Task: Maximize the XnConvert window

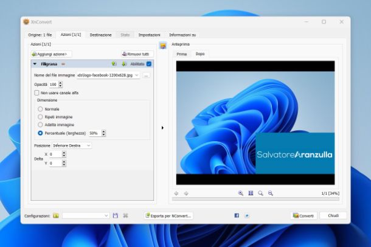Action: (324, 22)
